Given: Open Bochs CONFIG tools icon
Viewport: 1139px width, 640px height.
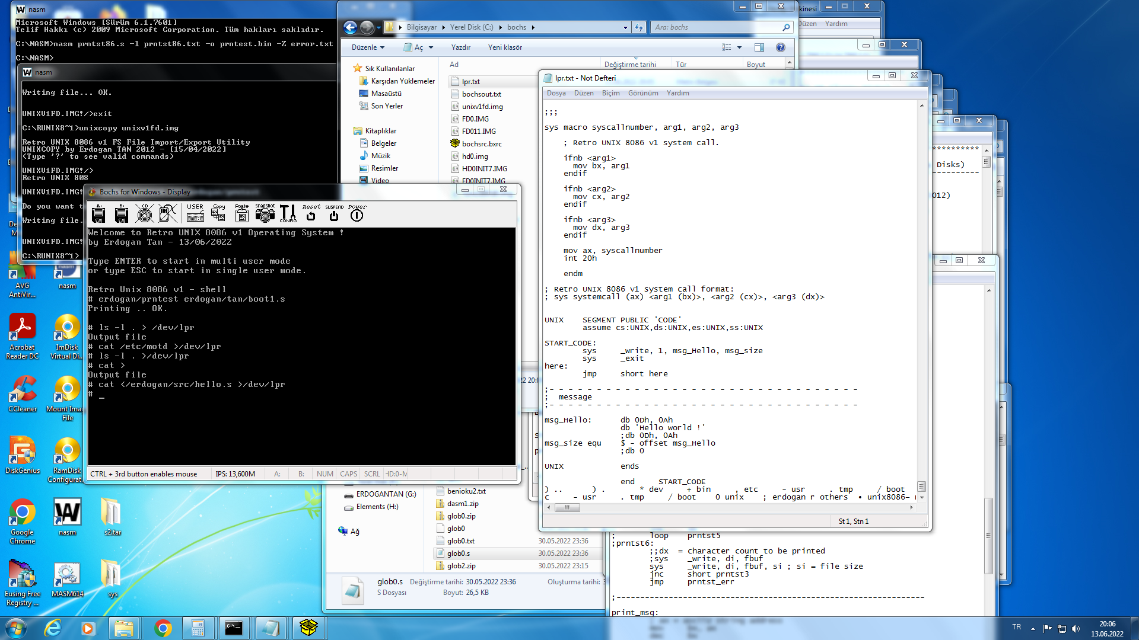Looking at the screenshot, I should click(x=288, y=214).
